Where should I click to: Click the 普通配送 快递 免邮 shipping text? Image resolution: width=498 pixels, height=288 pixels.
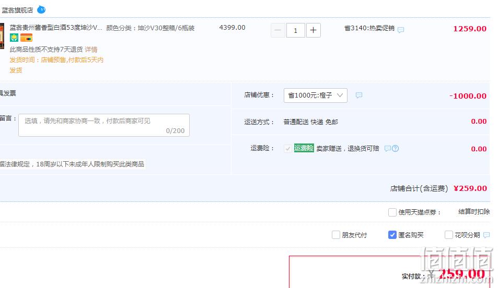tap(310, 122)
